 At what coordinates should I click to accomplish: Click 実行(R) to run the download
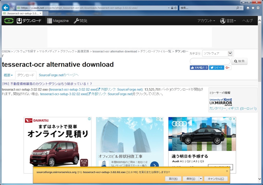coord(173,179)
